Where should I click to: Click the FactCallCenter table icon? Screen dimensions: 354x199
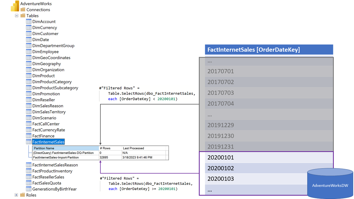[28, 124]
